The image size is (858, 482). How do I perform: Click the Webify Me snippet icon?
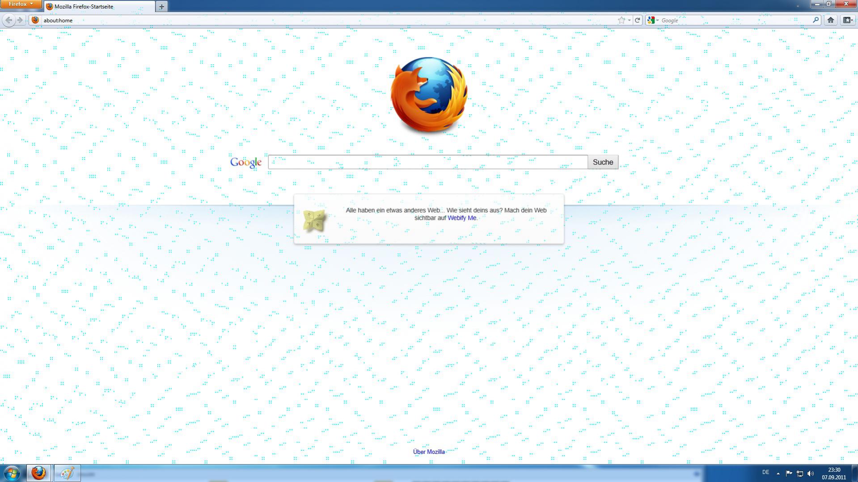(x=315, y=221)
